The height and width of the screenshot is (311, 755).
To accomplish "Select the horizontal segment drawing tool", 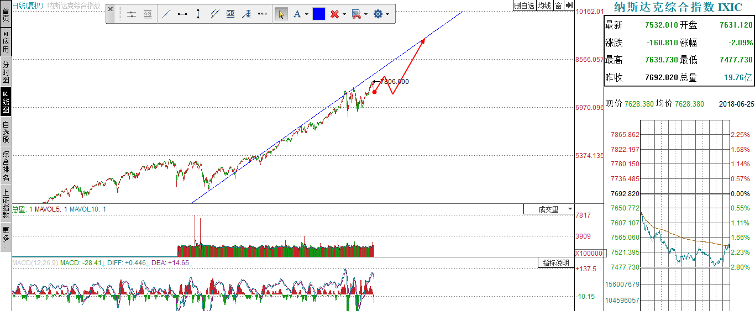I will (182, 14).
